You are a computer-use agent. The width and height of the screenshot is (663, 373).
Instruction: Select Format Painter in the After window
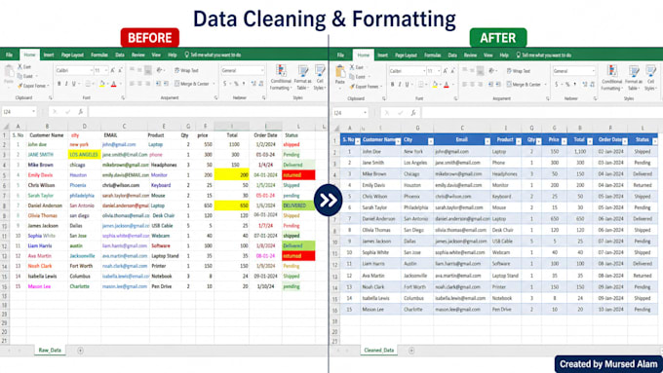pyautogui.click(x=365, y=87)
